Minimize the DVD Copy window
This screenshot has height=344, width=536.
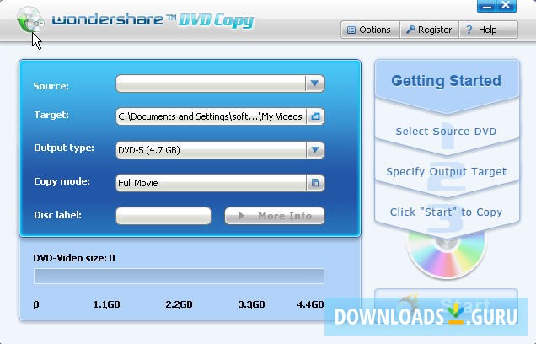(x=487, y=6)
